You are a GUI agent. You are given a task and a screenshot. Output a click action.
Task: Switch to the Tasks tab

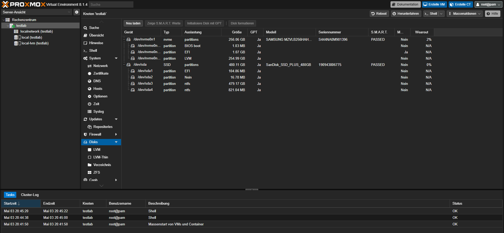[10, 195]
